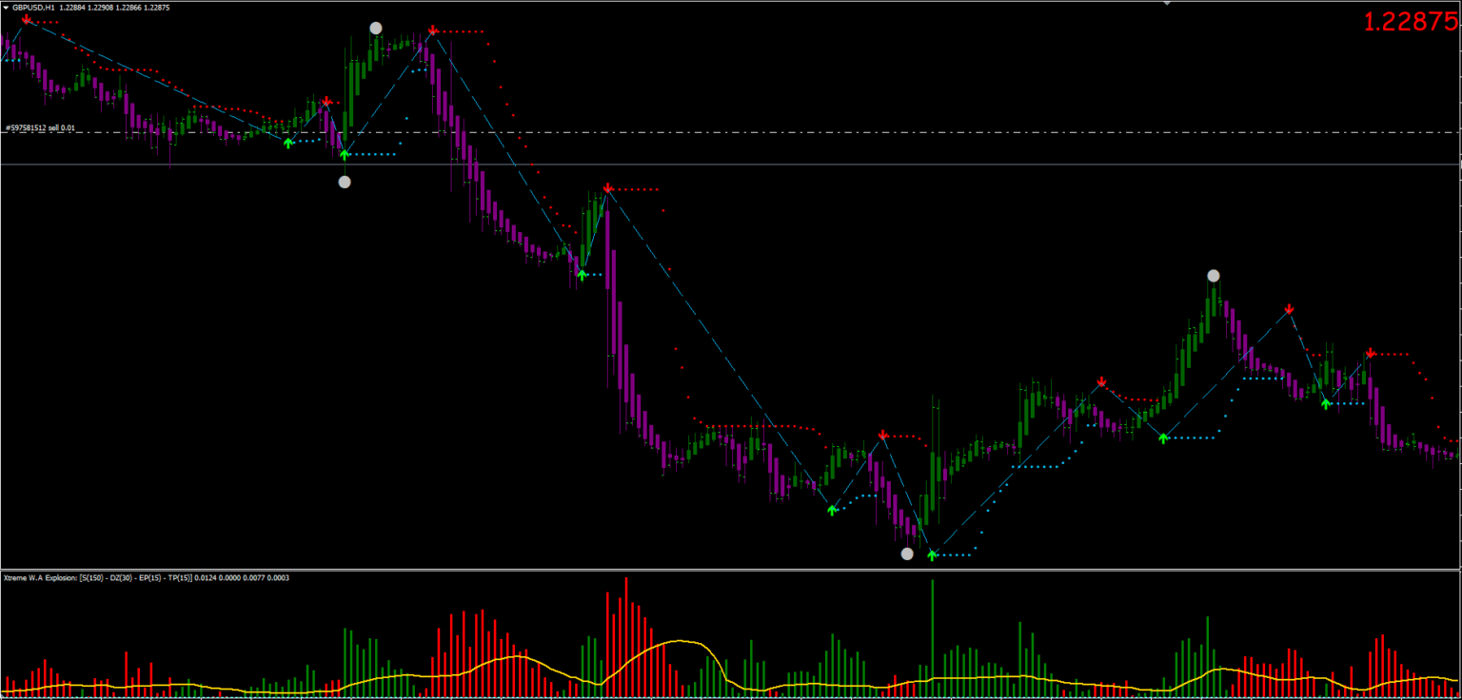
Task: Select the green buy arrow below the sell order line
Action: [288, 143]
